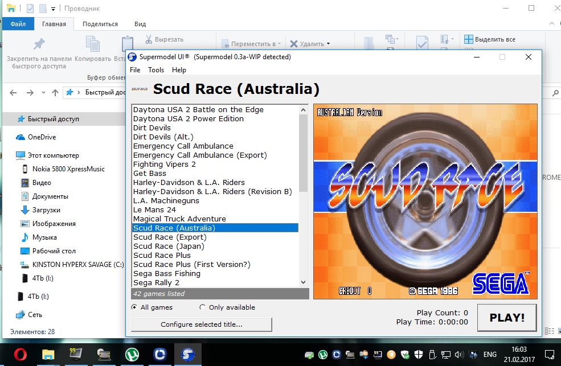This screenshot has height=366, width=561.
Task: Switch to the Файл tab in Проводник
Action: pyautogui.click(x=18, y=24)
